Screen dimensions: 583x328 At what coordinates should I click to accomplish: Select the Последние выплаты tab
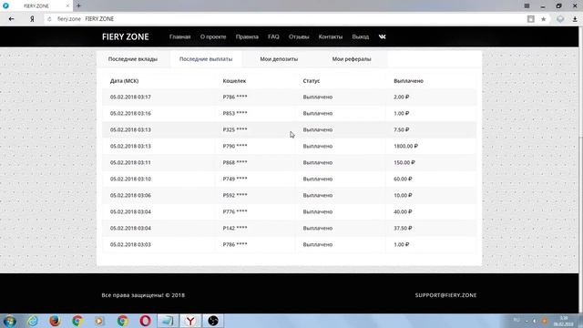(206, 59)
